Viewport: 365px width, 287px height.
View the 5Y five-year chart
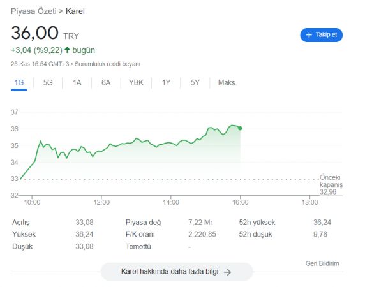coord(195,82)
